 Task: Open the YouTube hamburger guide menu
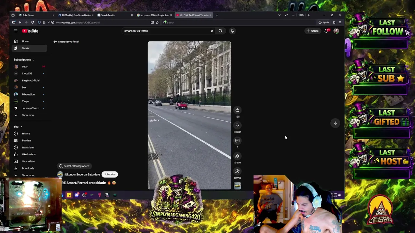tap(16, 31)
